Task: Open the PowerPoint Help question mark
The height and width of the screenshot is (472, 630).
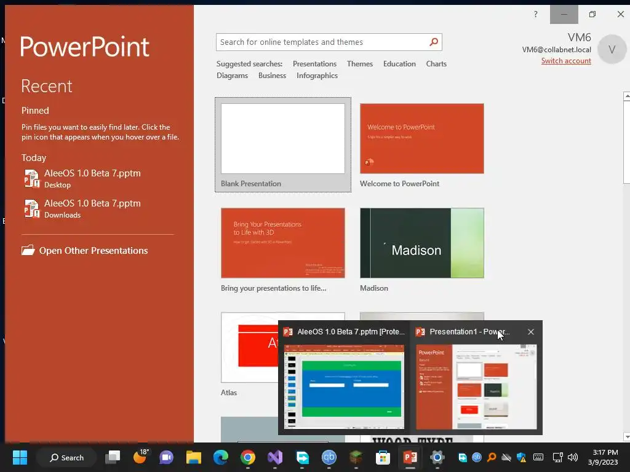Action: (x=536, y=15)
